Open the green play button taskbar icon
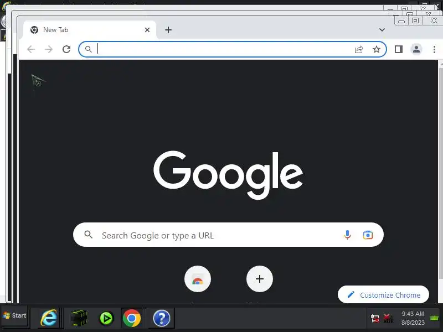 (x=106, y=318)
